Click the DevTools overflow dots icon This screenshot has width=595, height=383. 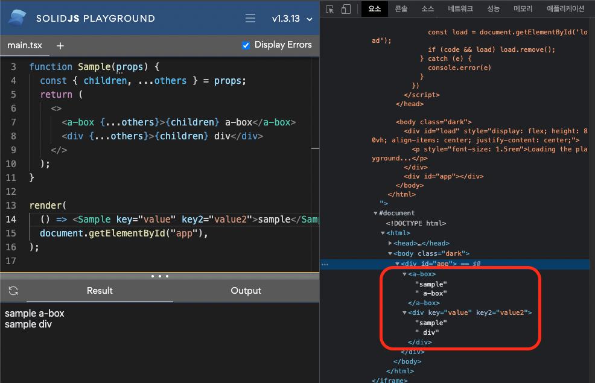325,264
